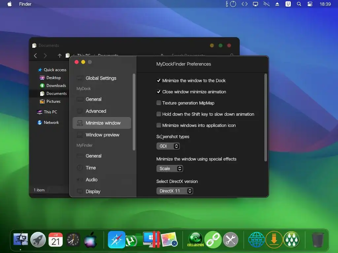Open the COLLABSYSOS dock icon
Viewport: 338px width, 253px height.
coord(195,239)
